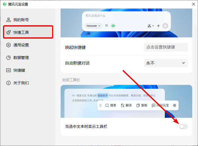This screenshot has width=198, height=146.
Task: Expand the Hunyuan model dropdown
Action: click(94, 26)
